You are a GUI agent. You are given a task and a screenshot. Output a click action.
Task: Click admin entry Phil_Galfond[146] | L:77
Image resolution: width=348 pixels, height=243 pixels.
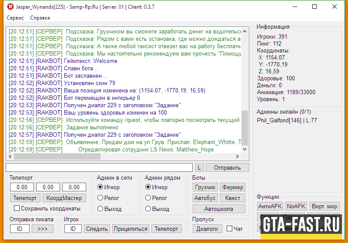tap(287, 120)
